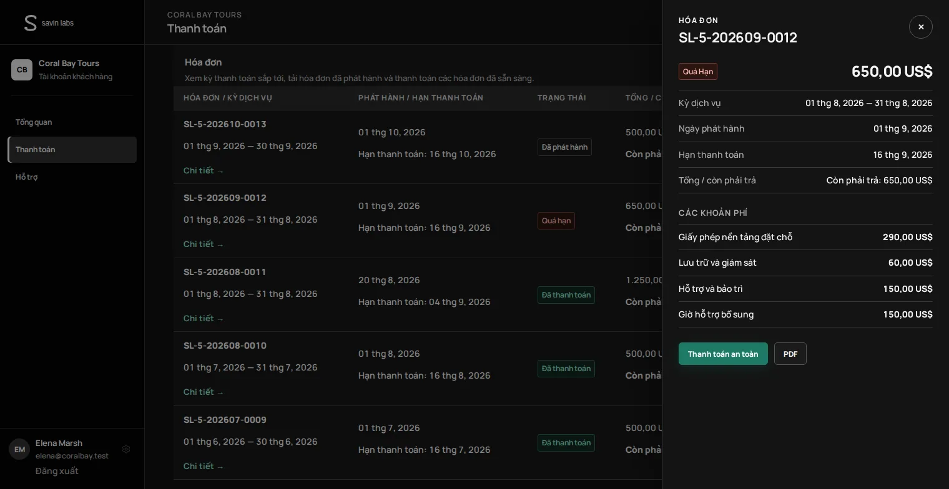Open Chi tiết for invoice SL-5-202609-0012

tap(204, 244)
